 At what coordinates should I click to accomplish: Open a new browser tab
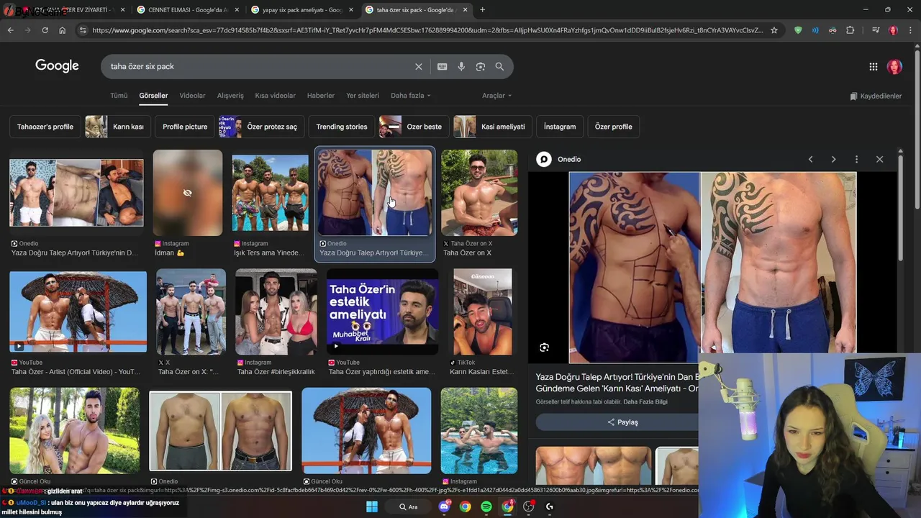(x=482, y=10)
